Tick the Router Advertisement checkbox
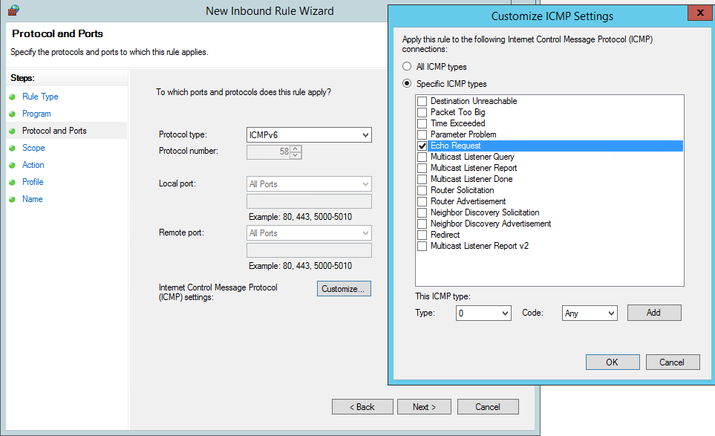The height and width of the screenshot is (436, 715). [x=422, y=201]
